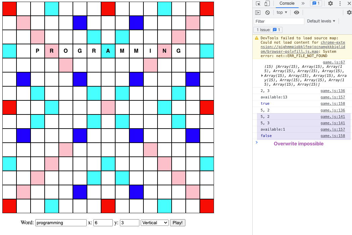Screen dimensions: 352x235
Task: Click the 'available:1' console log
Action: pos(273,129)
